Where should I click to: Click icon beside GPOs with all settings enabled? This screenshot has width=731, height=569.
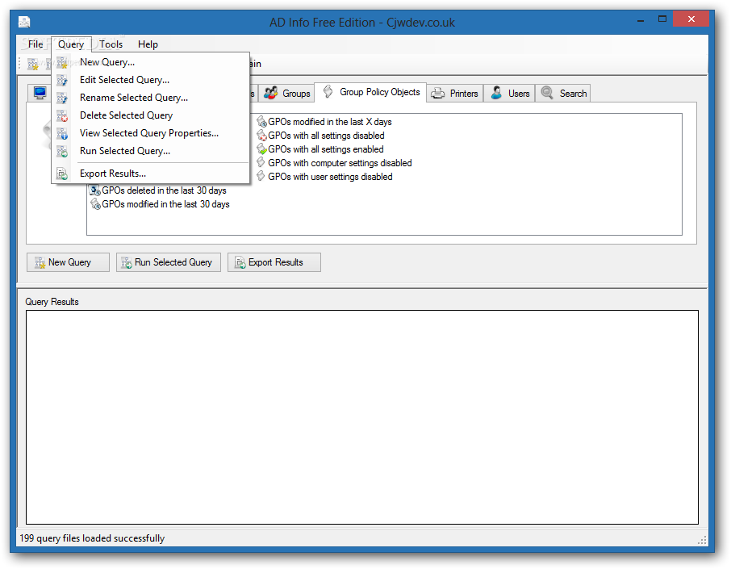(x=261, y=149)
